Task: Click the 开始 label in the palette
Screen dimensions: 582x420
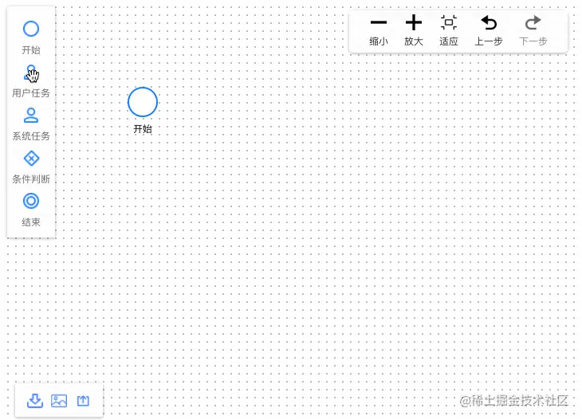Action: point(31,49)
